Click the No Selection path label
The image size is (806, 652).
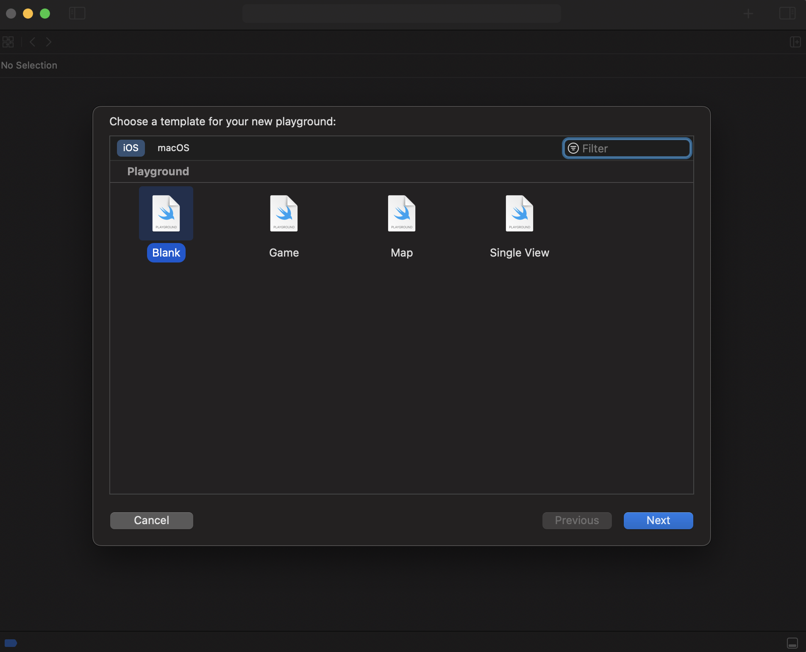pyautogui.click(x=29, y=65)
